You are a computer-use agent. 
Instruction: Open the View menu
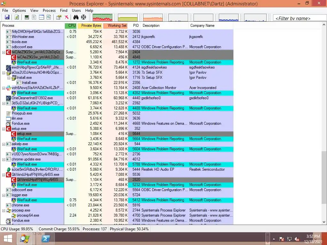(34, 11)
